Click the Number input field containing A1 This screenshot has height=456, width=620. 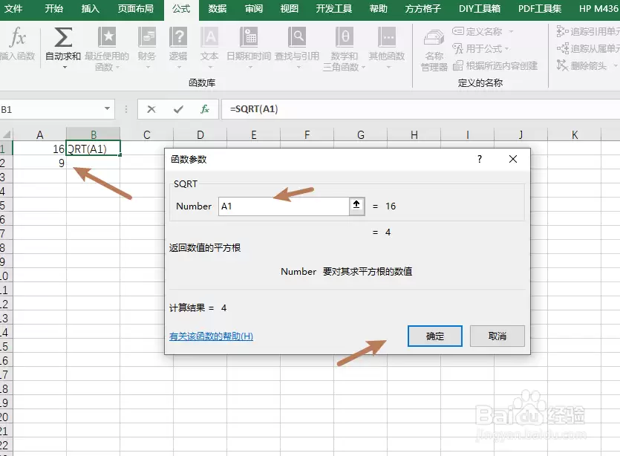(284, 206)
